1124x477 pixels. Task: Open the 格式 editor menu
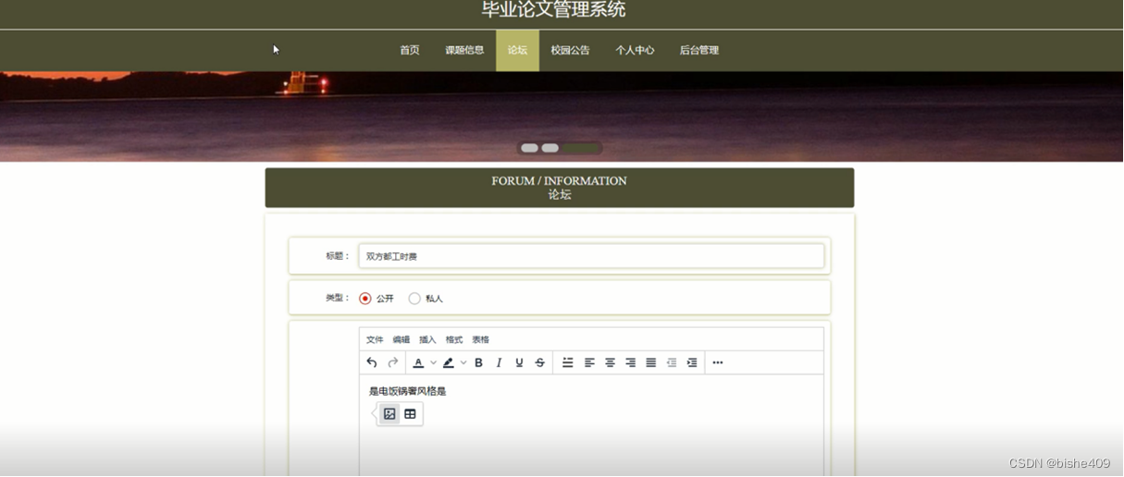pos(454,339)
